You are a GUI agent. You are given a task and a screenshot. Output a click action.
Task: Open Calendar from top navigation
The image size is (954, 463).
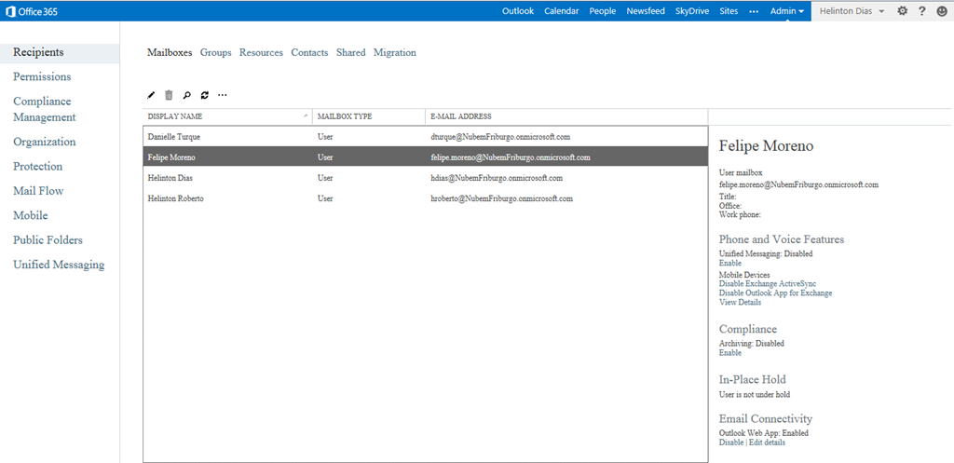coord(561,11)
